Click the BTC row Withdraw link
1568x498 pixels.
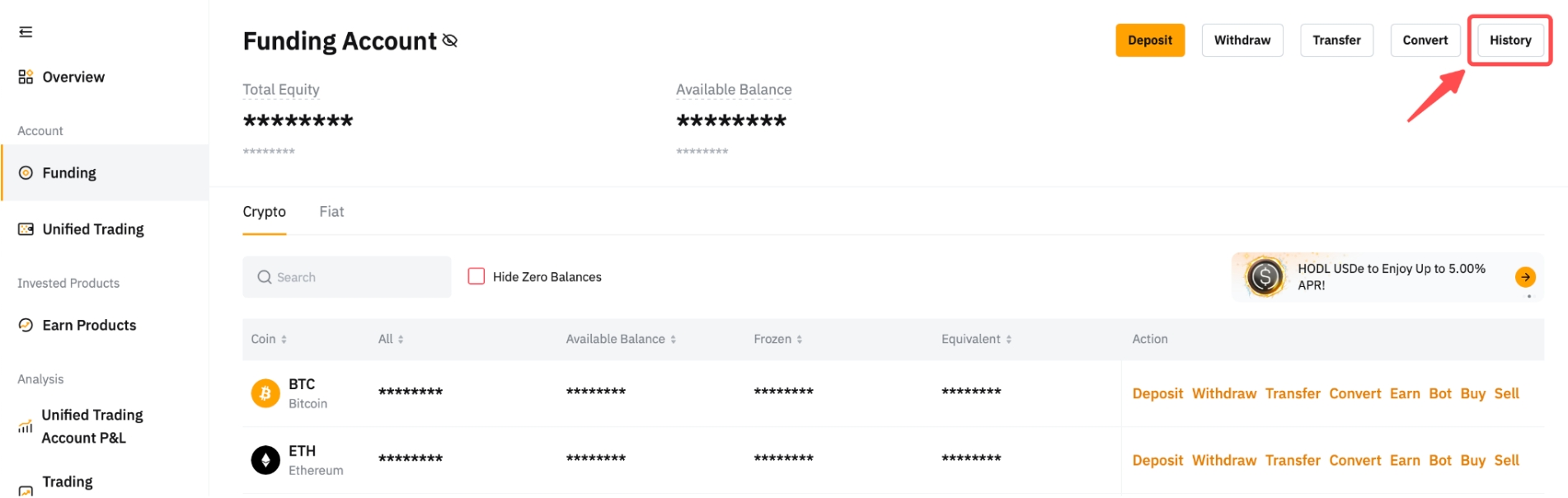pyautogui.click(x=1223, y=393)
